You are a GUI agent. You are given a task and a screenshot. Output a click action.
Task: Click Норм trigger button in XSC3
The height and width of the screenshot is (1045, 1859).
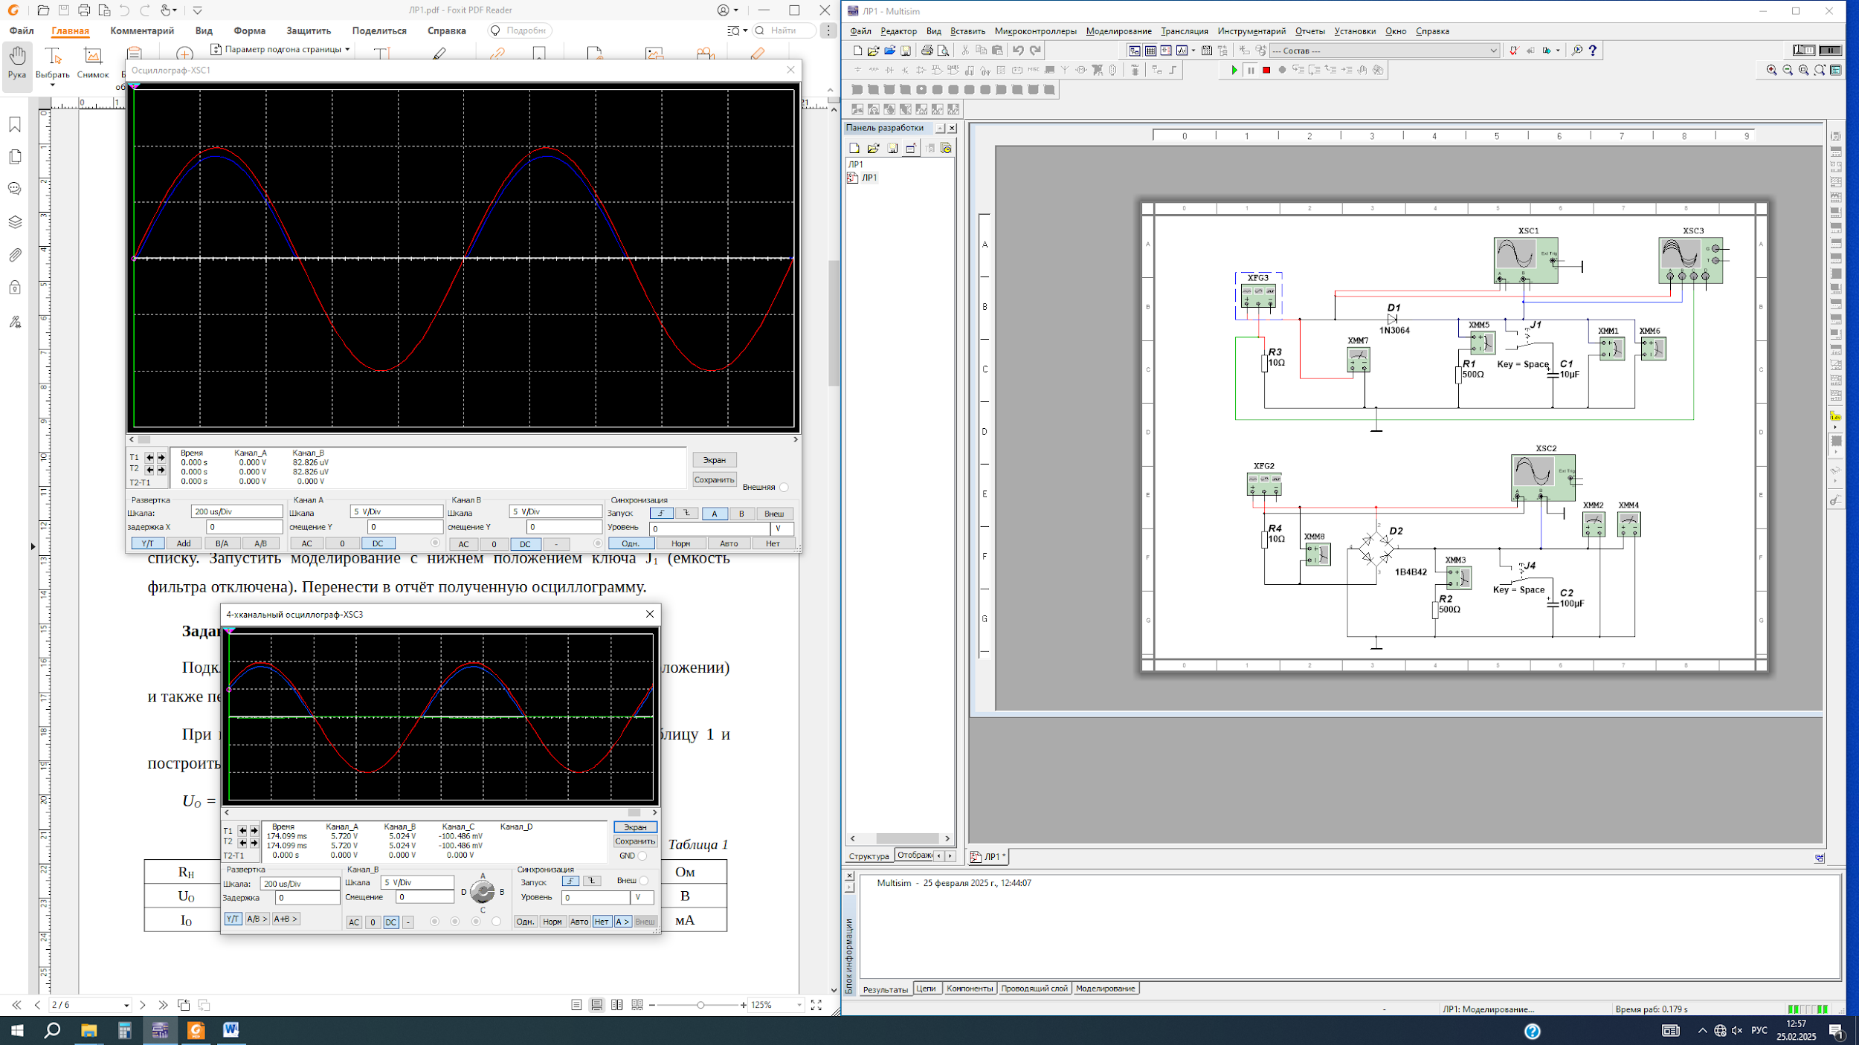(x=552, y=922)
